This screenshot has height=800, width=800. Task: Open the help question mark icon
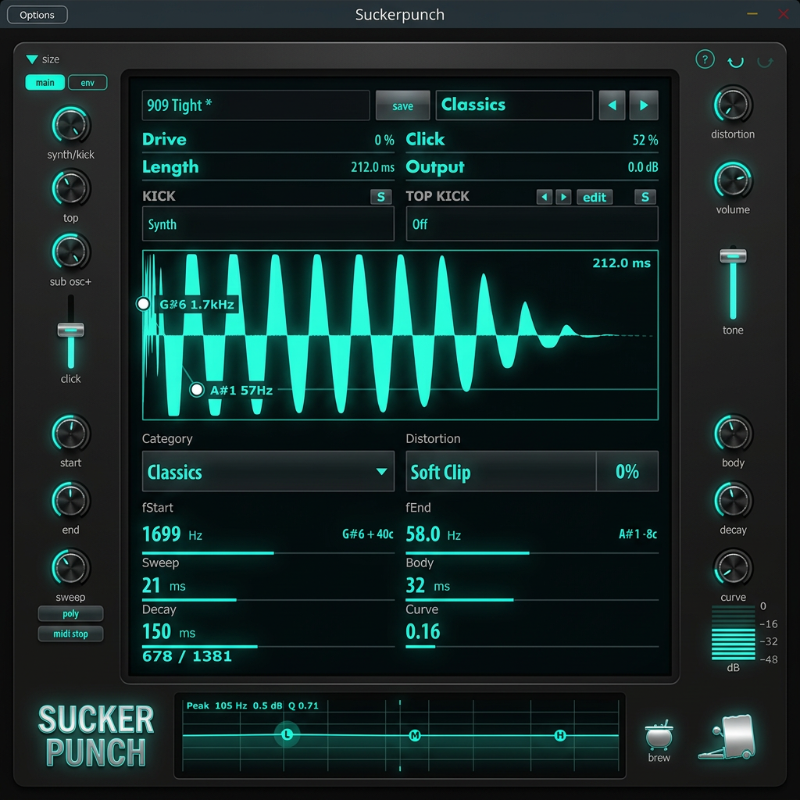(705, 59)
